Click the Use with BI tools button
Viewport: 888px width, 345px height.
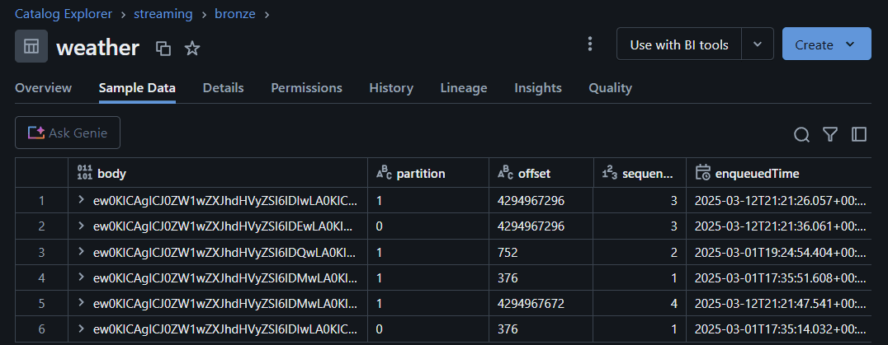pyautogui.click(x=679, y=44)
